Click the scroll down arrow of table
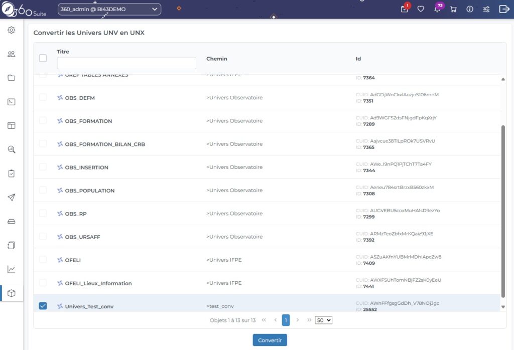The height and width of the screenshot is (350, 514). (503, 307)
